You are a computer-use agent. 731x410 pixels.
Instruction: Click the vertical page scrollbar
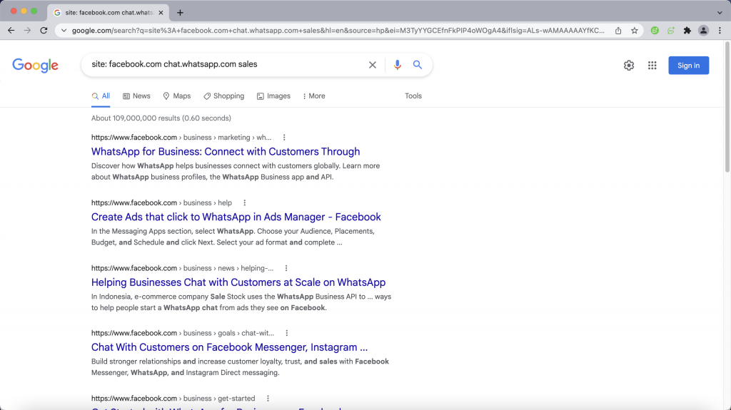(x=727, y=107)
